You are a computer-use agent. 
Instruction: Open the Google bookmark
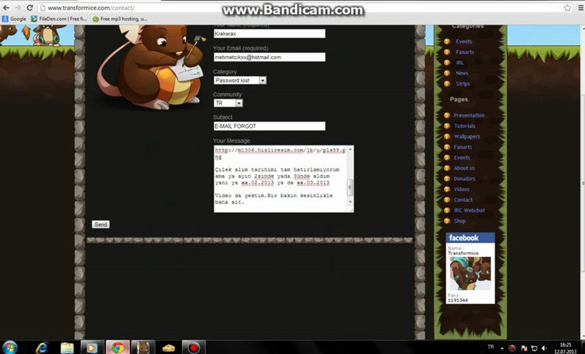[x=14, y=19]
